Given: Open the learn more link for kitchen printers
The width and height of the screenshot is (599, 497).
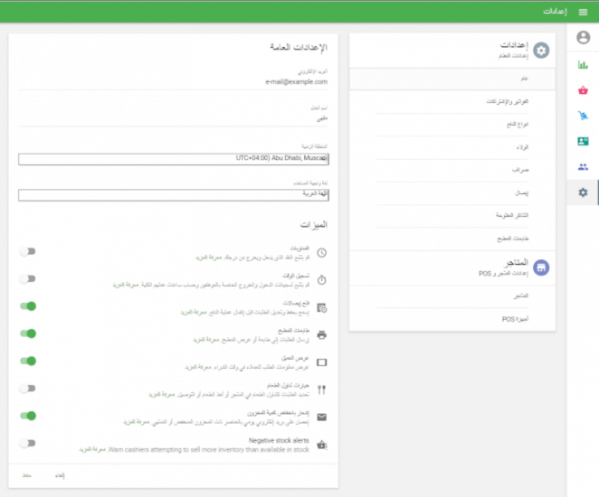Looking at the screenshot, I should click(206, 340).
